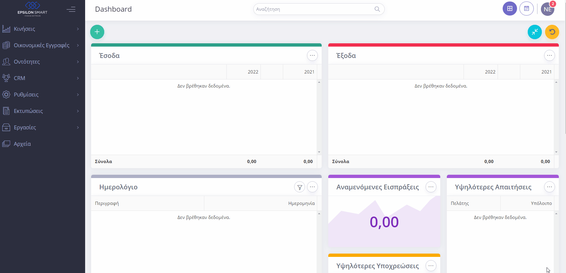Click the Οντότητες people icon
This screenshot has height=273, width=566.
tap(6, 62)
